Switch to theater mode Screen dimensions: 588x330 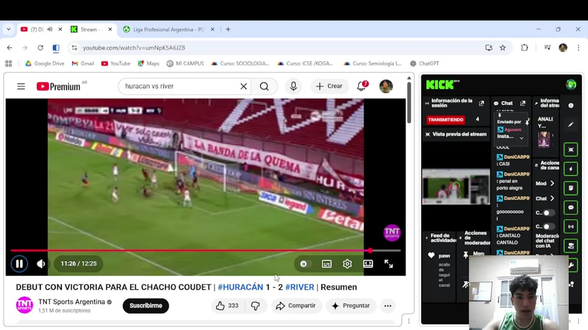point(368,264)
